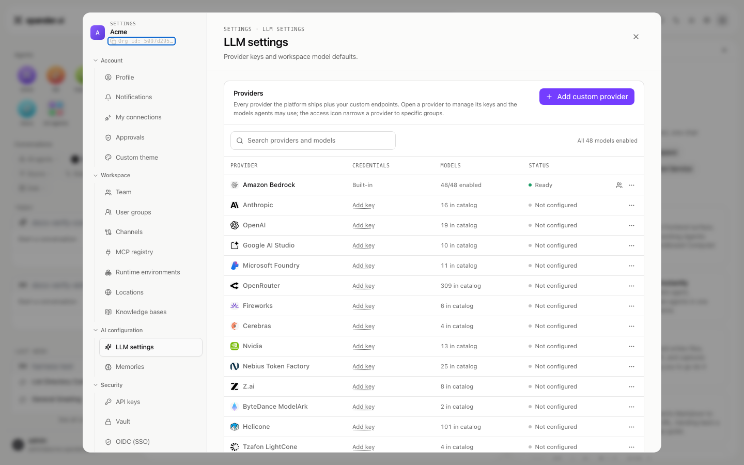Click the Cerebras logo icon
The image size is (744, 465).
(235, 326)
